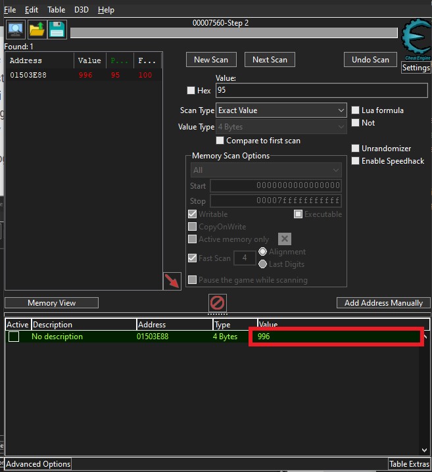Open the Scan Type dropdown

(281, 110)
